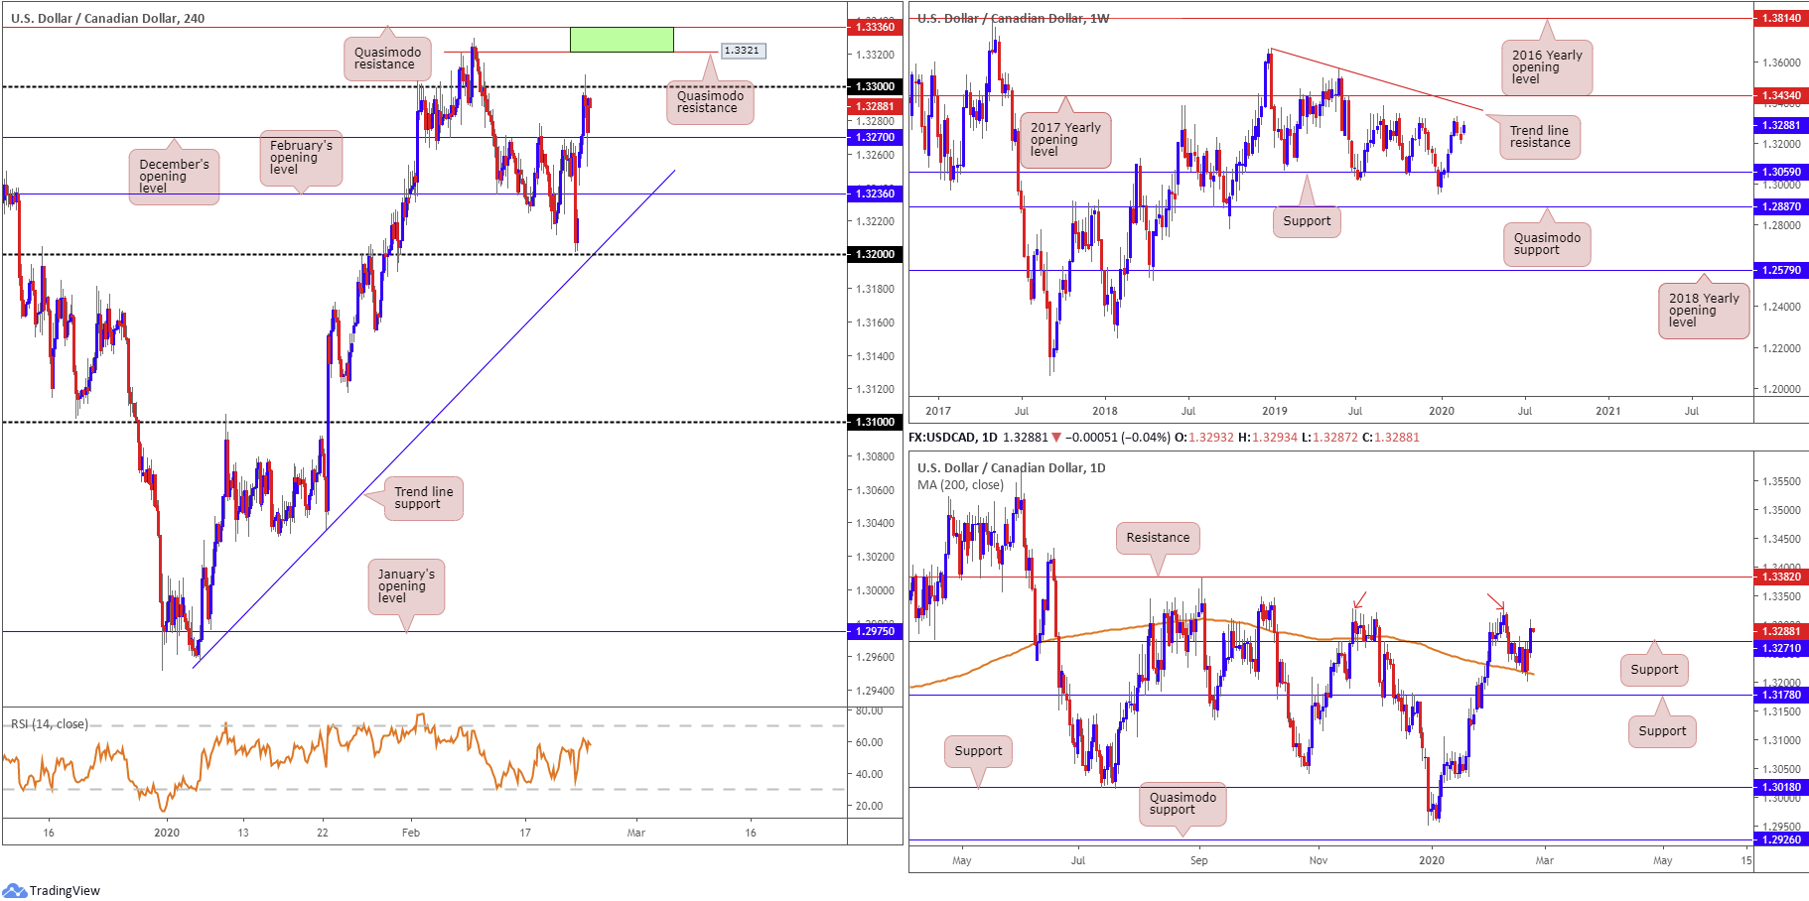Click the RSI scale value 80.00

point(869,711)
